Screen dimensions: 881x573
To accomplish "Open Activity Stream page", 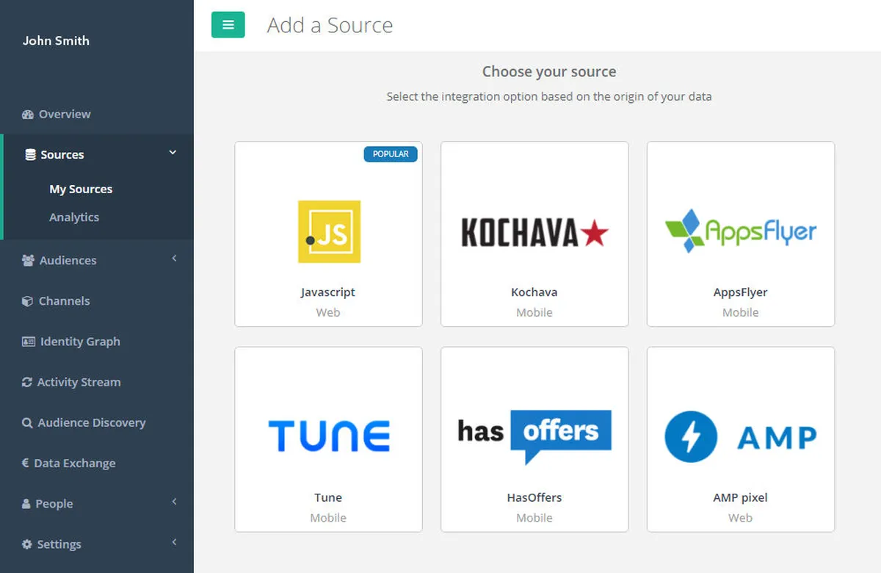I will point(79,382).
